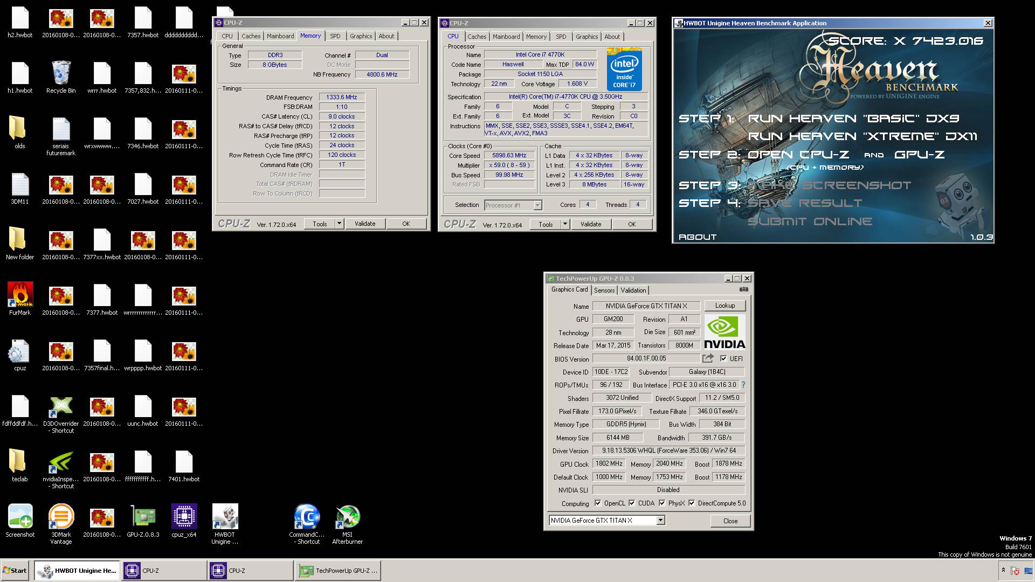Image resolution: width=1035 pixels, height=582 pixels.
Task: Click Tools button in right CPU-Z window
Action: click(546, 224)
